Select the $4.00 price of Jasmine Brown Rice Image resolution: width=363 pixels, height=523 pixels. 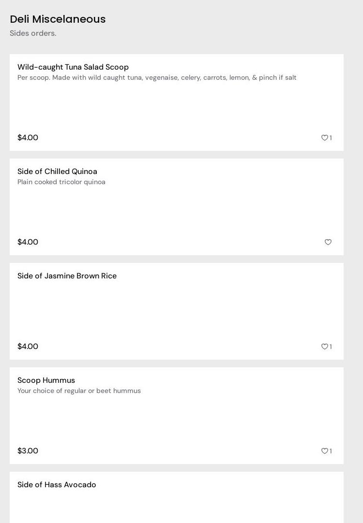coord(28,347)
